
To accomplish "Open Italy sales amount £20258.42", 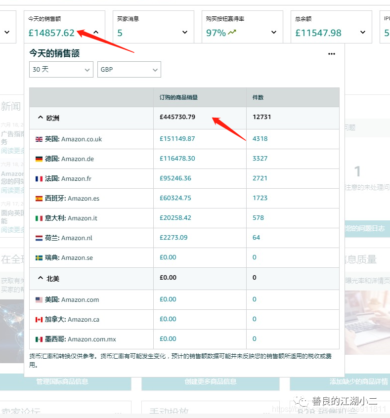I will (175, 217).
